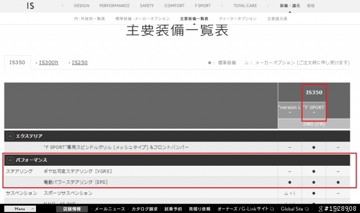Collapse the エクステリア section chevron
The width and height of the screenshot is (360, 213).
(10, 136)
